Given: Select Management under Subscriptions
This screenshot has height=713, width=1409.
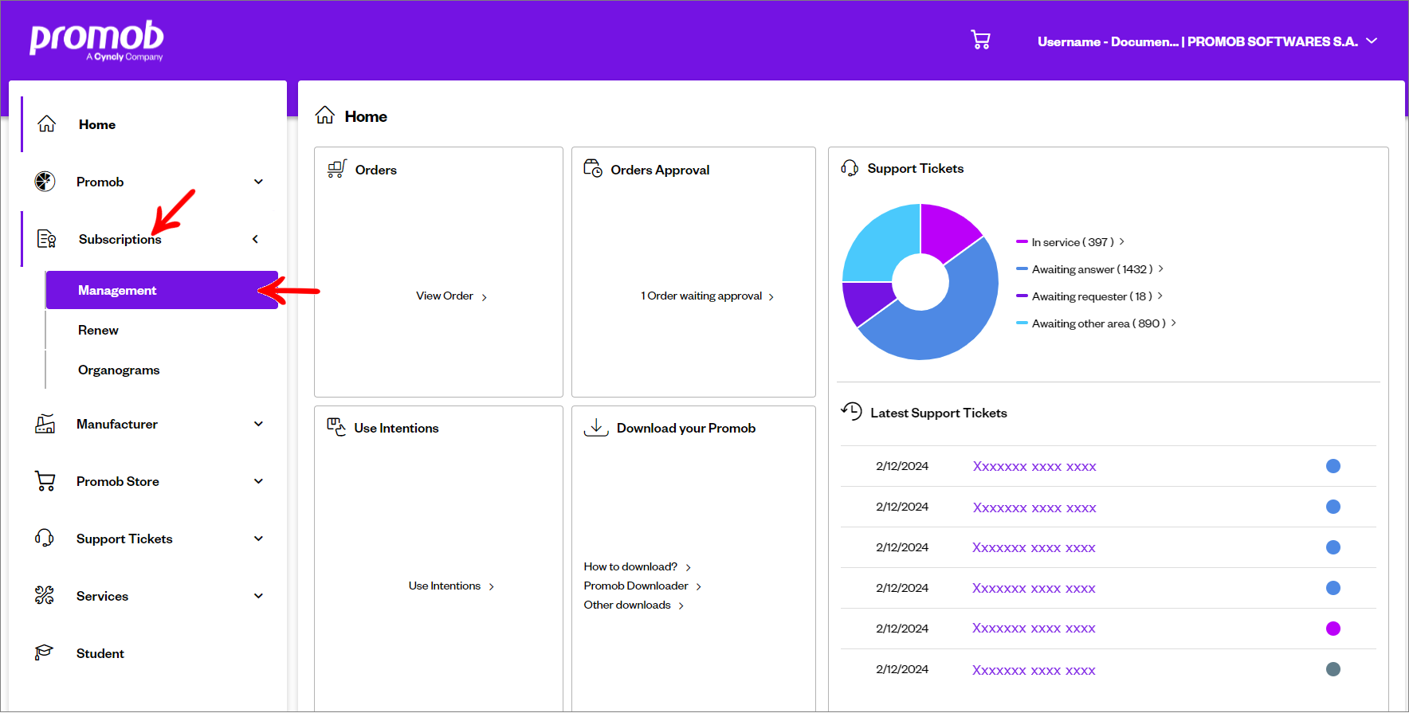Looking at the screenshot, I should [117, 290].
